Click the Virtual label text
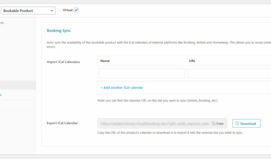 (68, 10)
